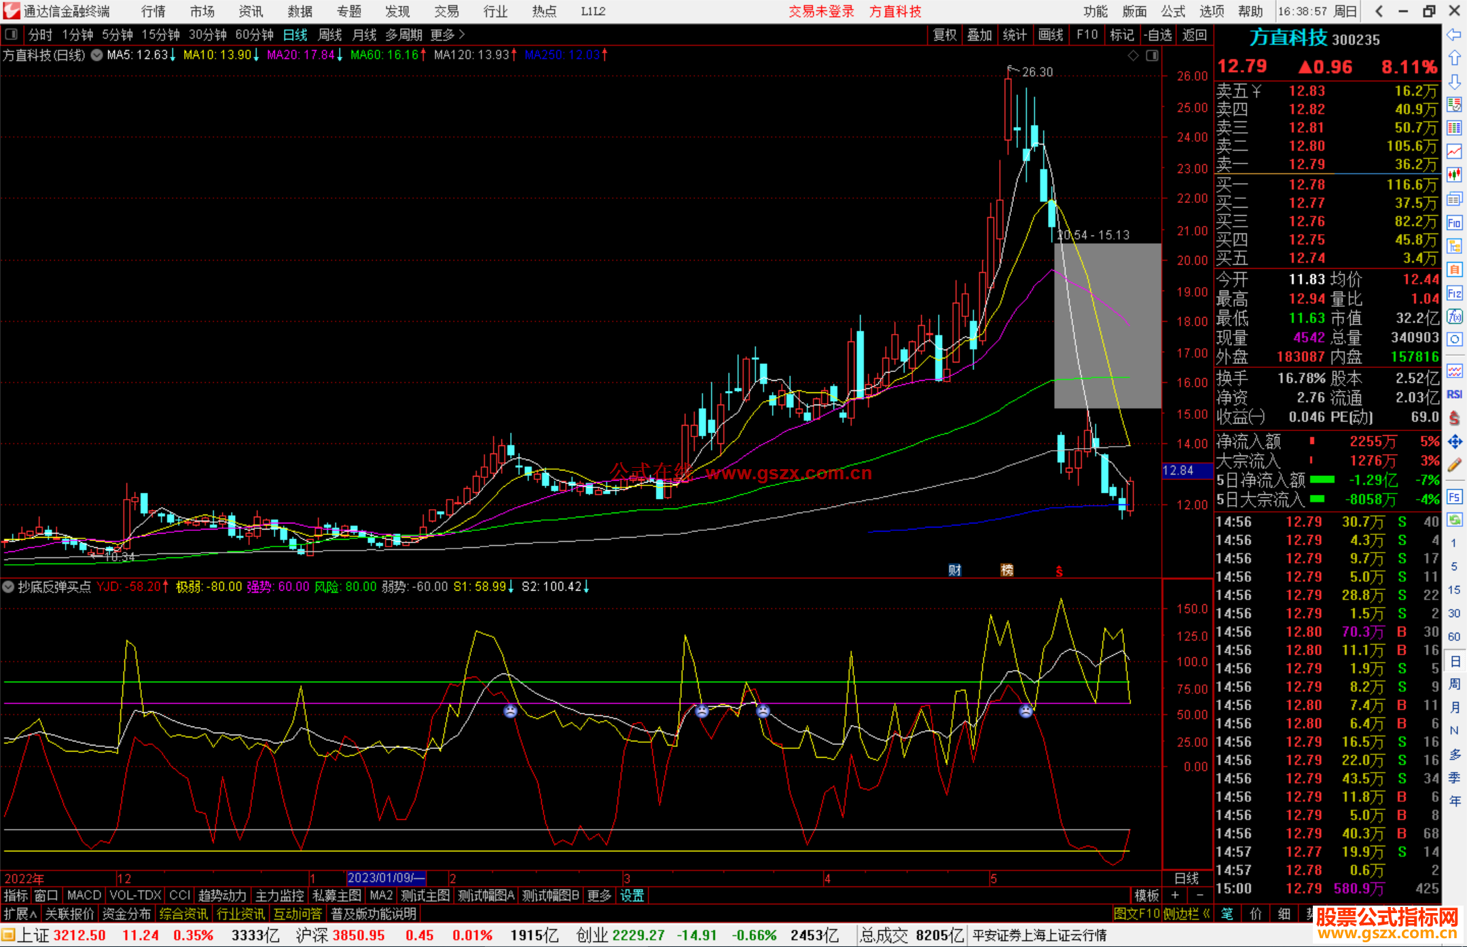Toggle circle icon beside 抄底反弹买点 indicator
This screenshot has height=947, width=1467.
click(9, 587)
